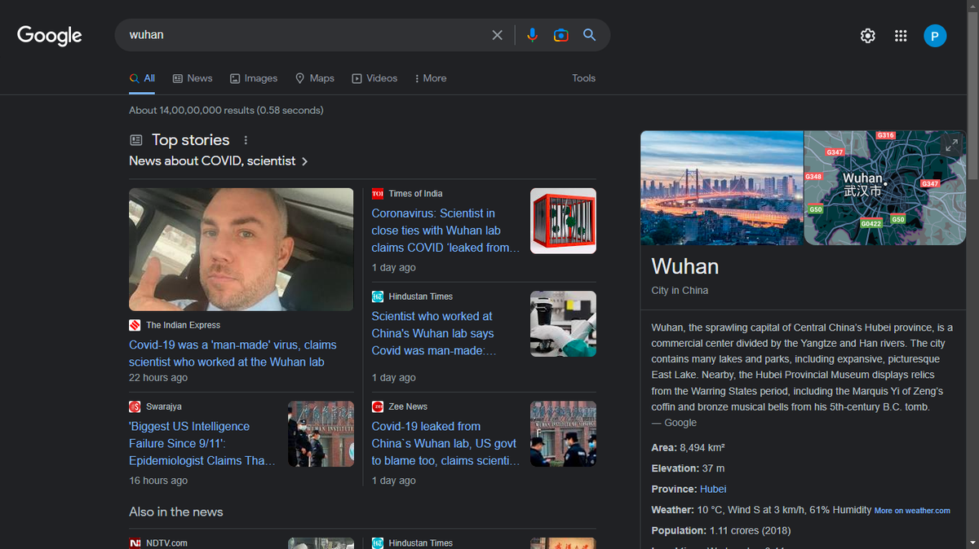Clear the search box with X icon

click(x=497, y=35)
